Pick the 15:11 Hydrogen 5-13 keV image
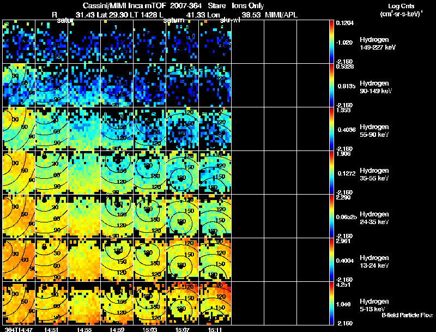Image resolution: width=436 pixels, height=332 pixels. 215,303
